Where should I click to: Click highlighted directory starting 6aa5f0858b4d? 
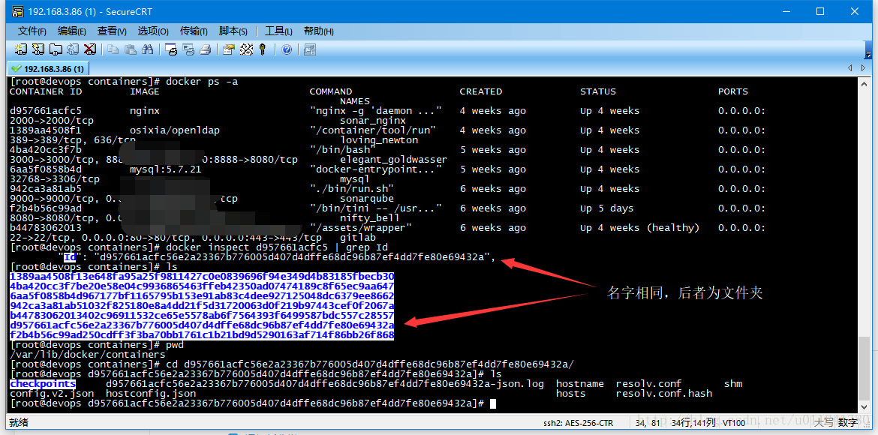point(202,296)
